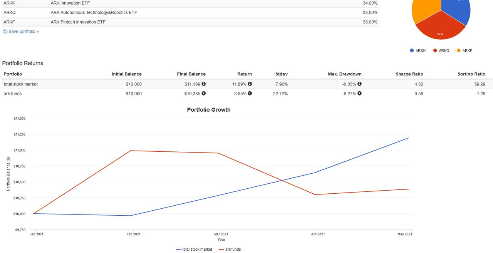Select the ARKK ticker cell
493x253 pixels.
[10, 3]
